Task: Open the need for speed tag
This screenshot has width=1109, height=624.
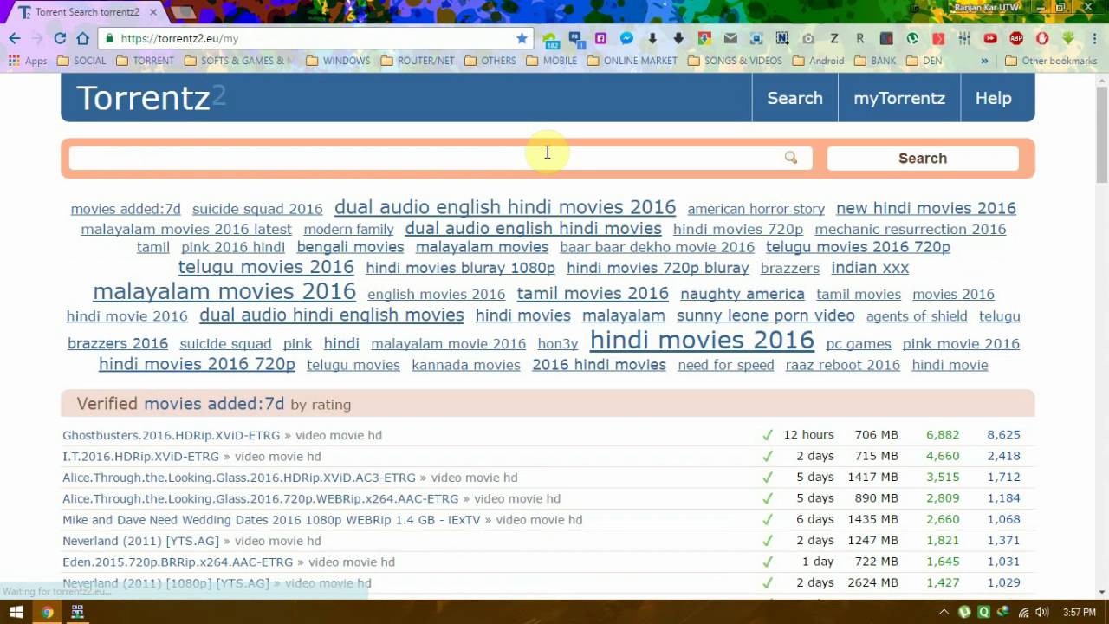Action: pyautogui.click(x=725, y=365)
